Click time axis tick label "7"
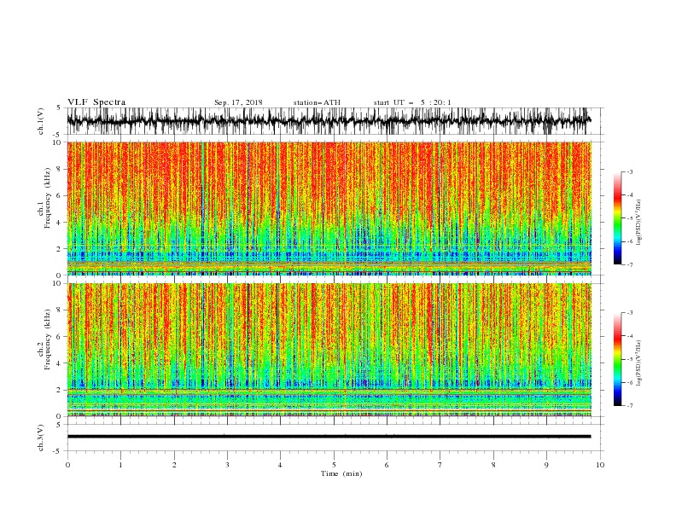The width and height of the screenshot is (676, 522). tap(440, 465)
